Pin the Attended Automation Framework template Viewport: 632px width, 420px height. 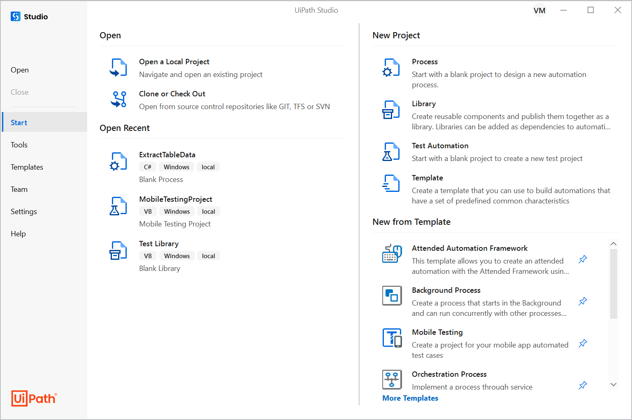(583, 259)
